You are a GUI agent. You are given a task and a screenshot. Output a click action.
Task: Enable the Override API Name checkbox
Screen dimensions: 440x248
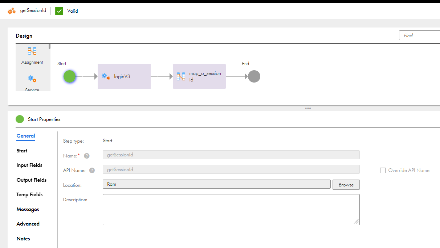(383, 170)
